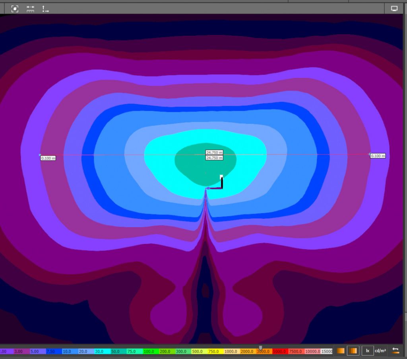Select the 5.00 colour swatch in legend

pos(38,351)
